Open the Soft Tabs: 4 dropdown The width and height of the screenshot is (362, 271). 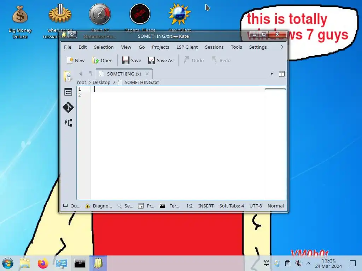coord(232,206)
